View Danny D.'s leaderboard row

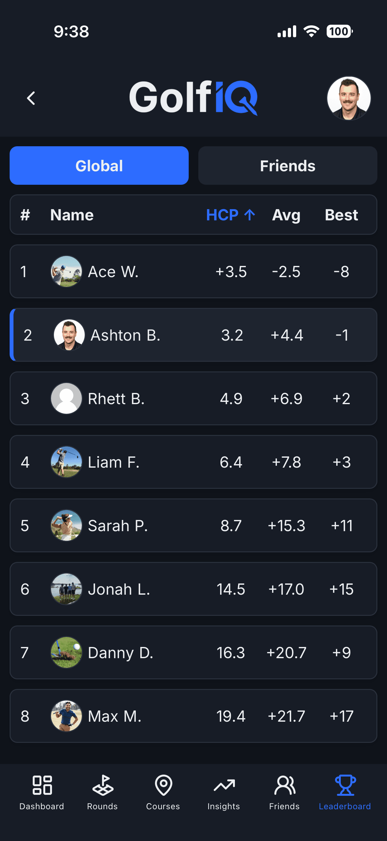(x=193, y=653)
